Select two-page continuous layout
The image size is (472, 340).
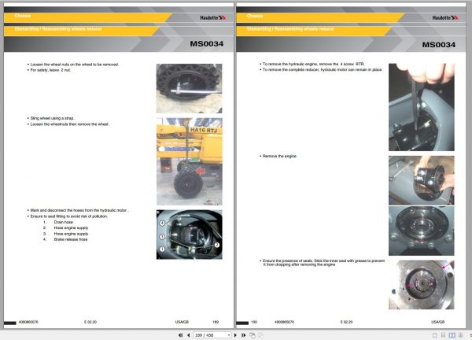(460, 335)
